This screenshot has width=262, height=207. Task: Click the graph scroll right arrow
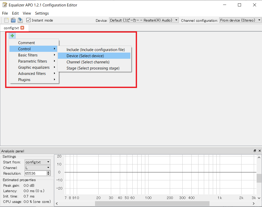pos(254,203)
